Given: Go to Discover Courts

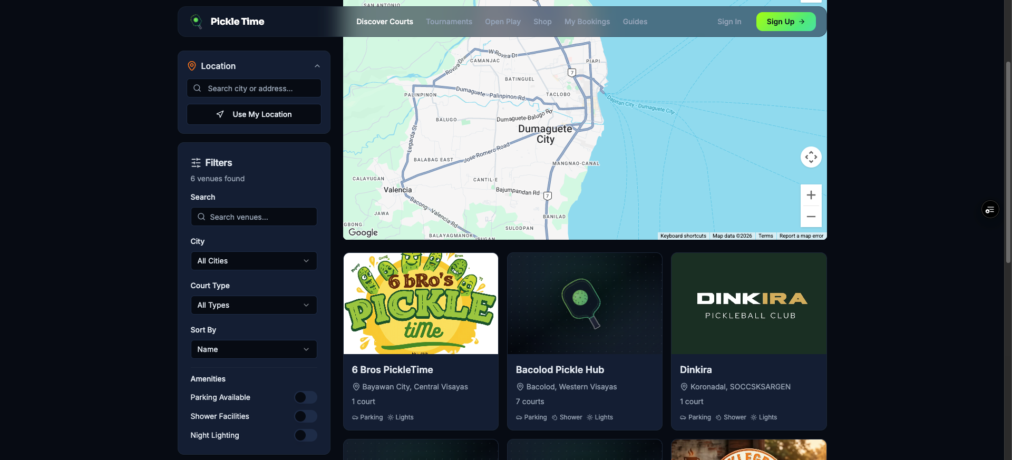Looking at the screenshot, I should coord(385,22).
